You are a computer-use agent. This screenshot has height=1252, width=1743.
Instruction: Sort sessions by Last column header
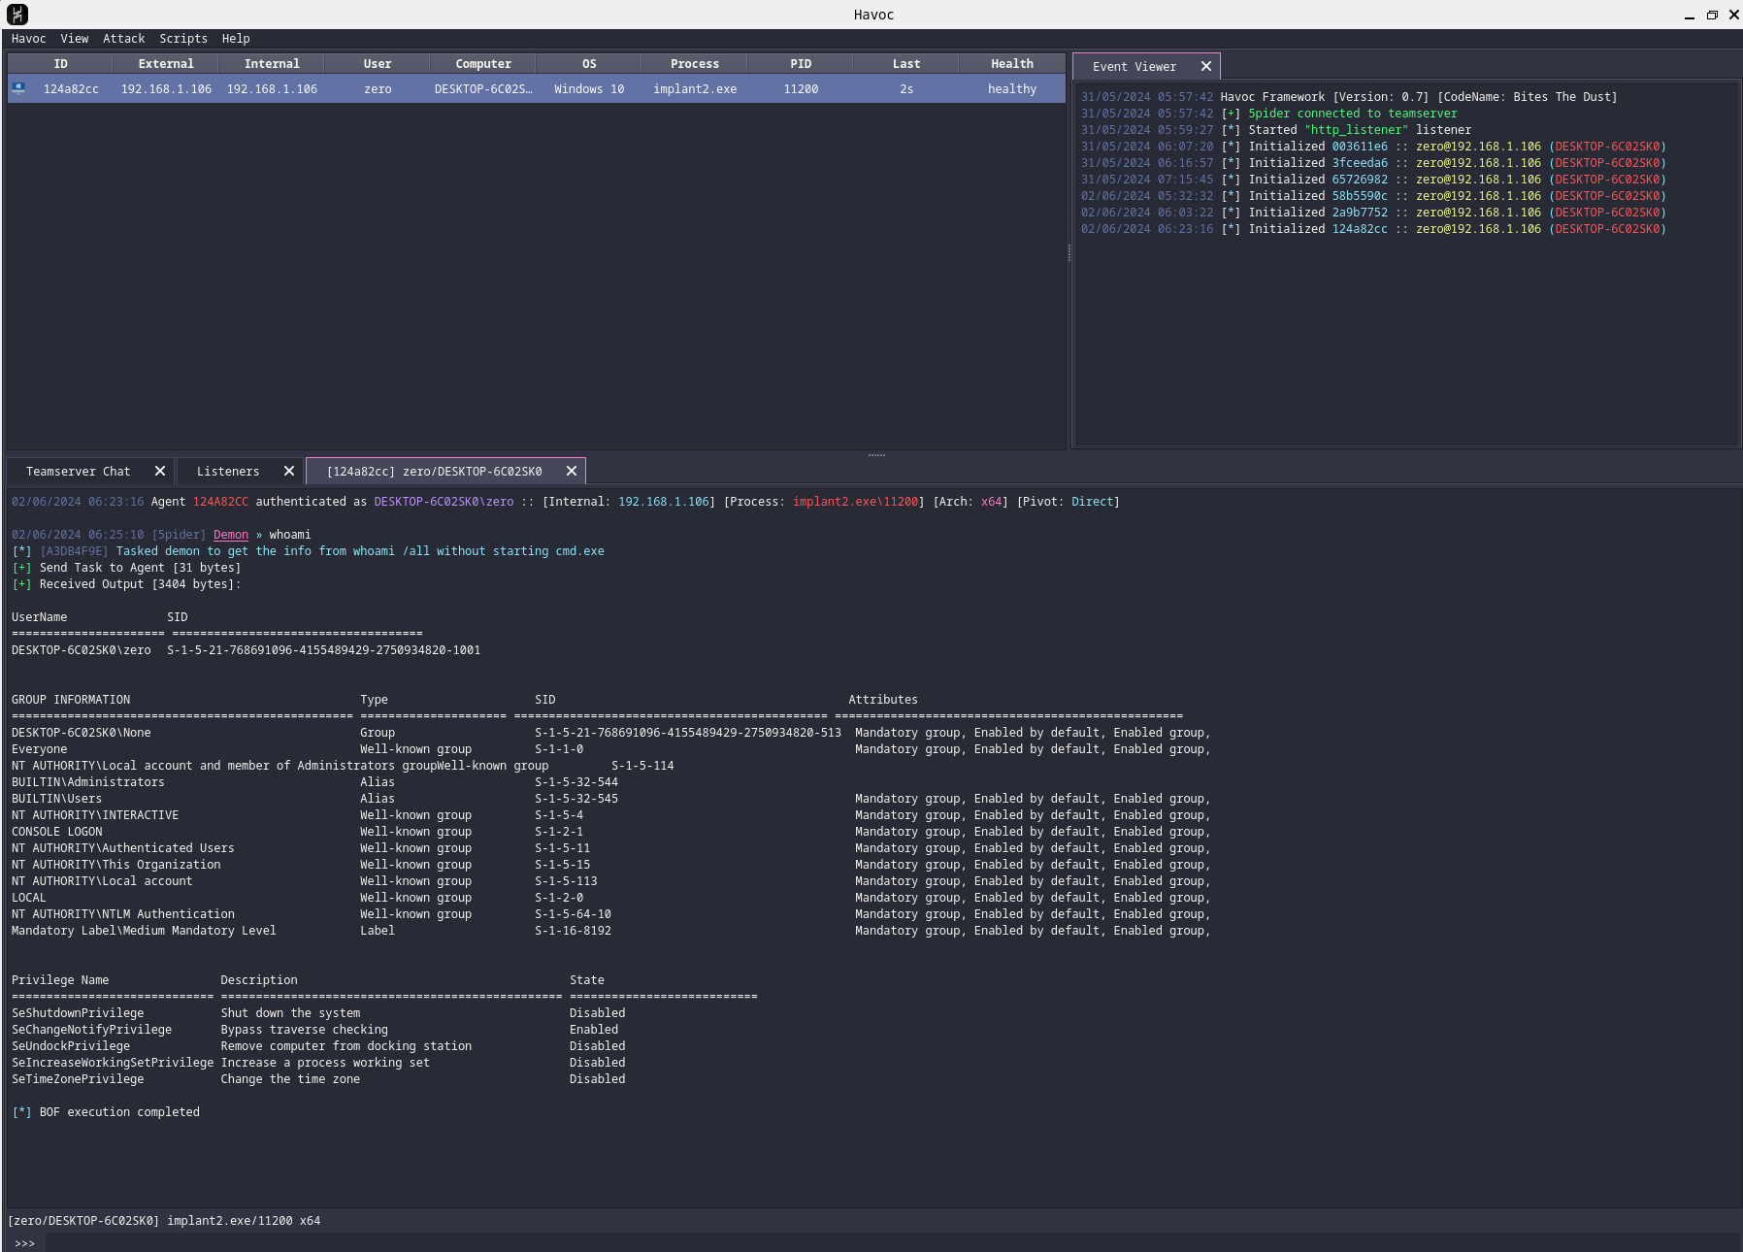[x=906, y=63]
